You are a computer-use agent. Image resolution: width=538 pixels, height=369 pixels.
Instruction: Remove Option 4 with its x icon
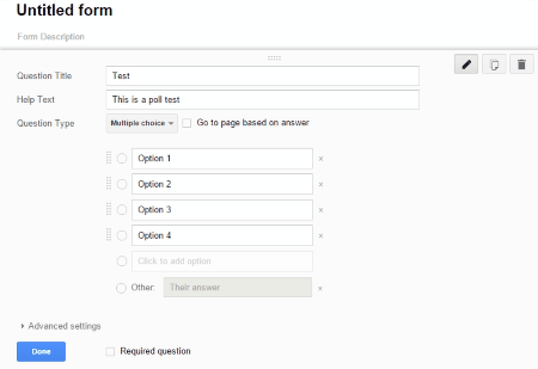[321, 236]
